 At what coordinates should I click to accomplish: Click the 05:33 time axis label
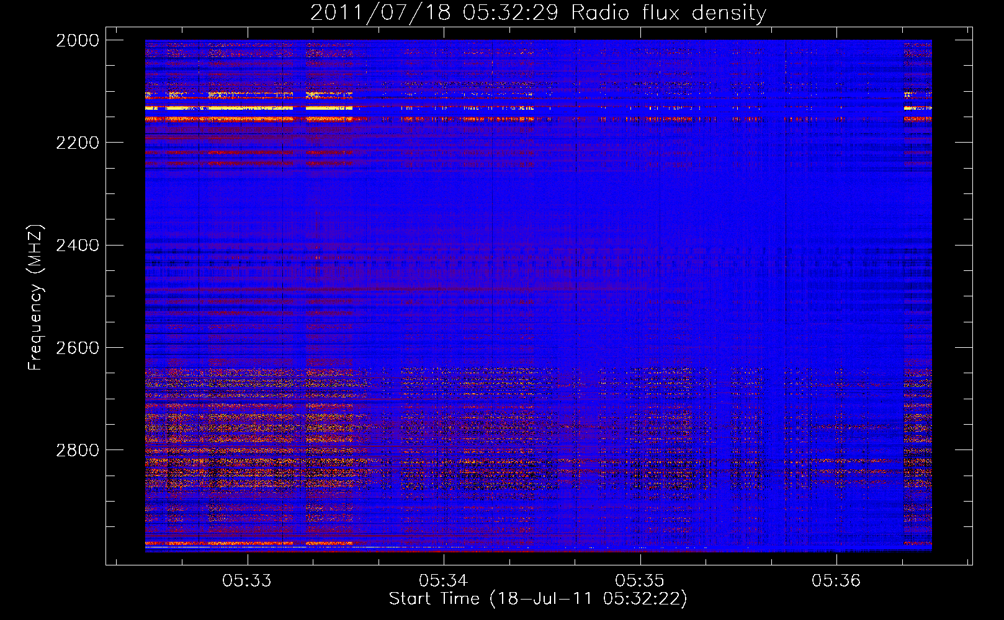click(247, 580)
